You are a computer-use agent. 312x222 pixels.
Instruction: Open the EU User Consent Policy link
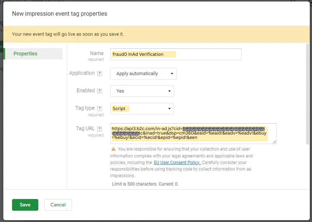pyautogui.click(x=177, y=162)
